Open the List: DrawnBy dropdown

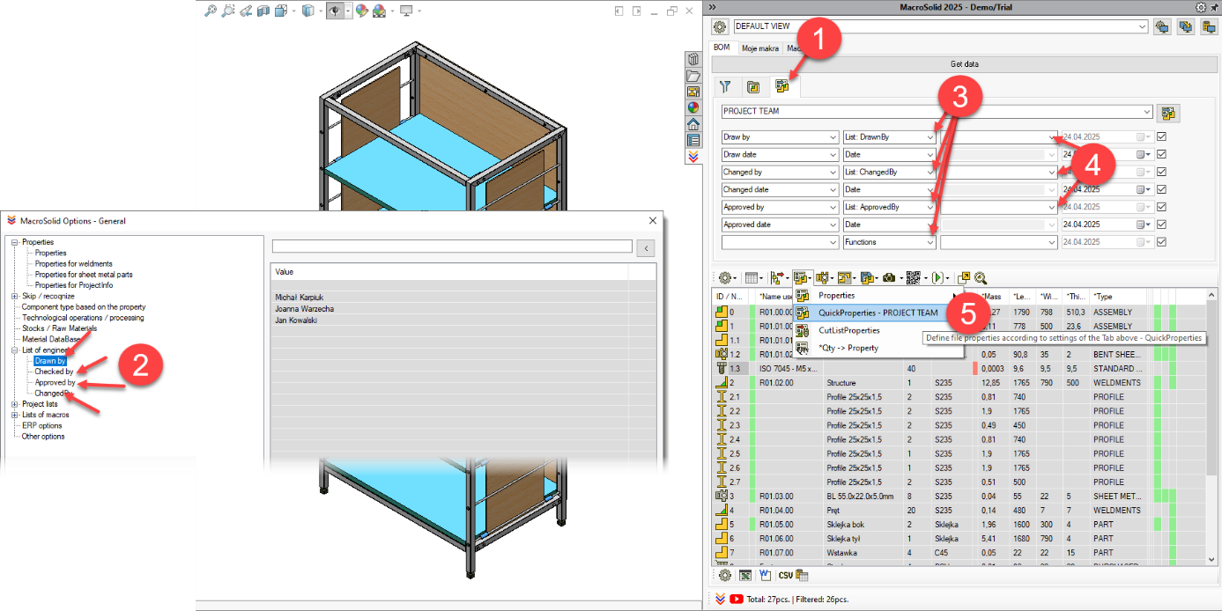coord(890,137)
